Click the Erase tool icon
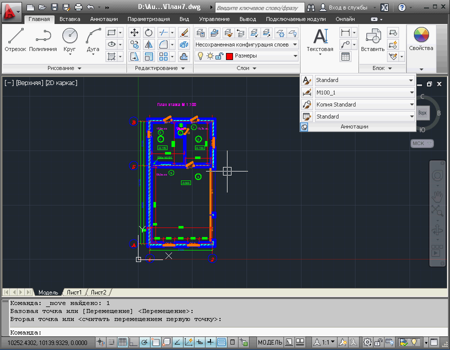The height and width of the screenshot is (350, 450). (183, 32)
